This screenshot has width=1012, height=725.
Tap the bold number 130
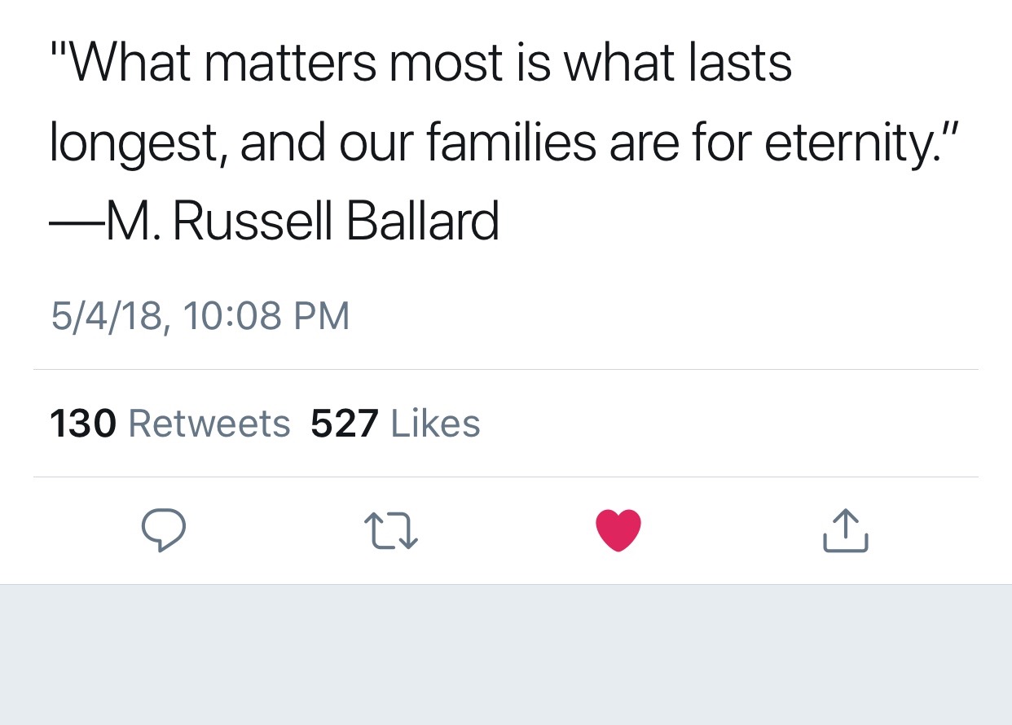(83, 424)
